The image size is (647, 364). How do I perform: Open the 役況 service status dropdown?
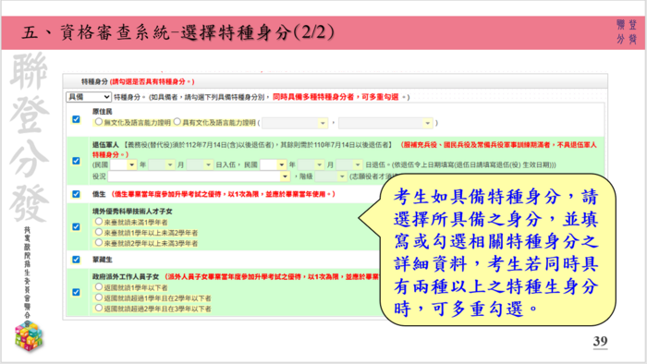click(x=200, y=176)
